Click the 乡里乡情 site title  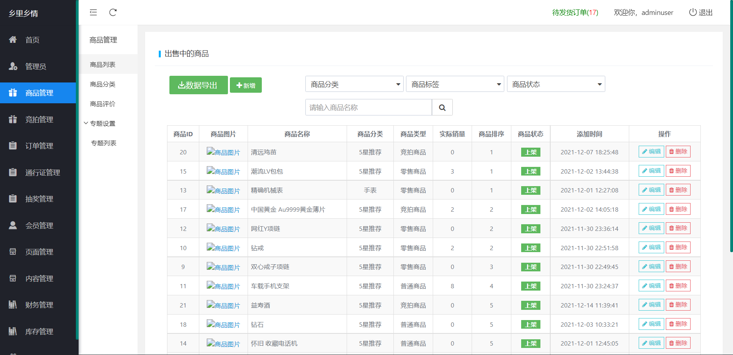(24, 13)
